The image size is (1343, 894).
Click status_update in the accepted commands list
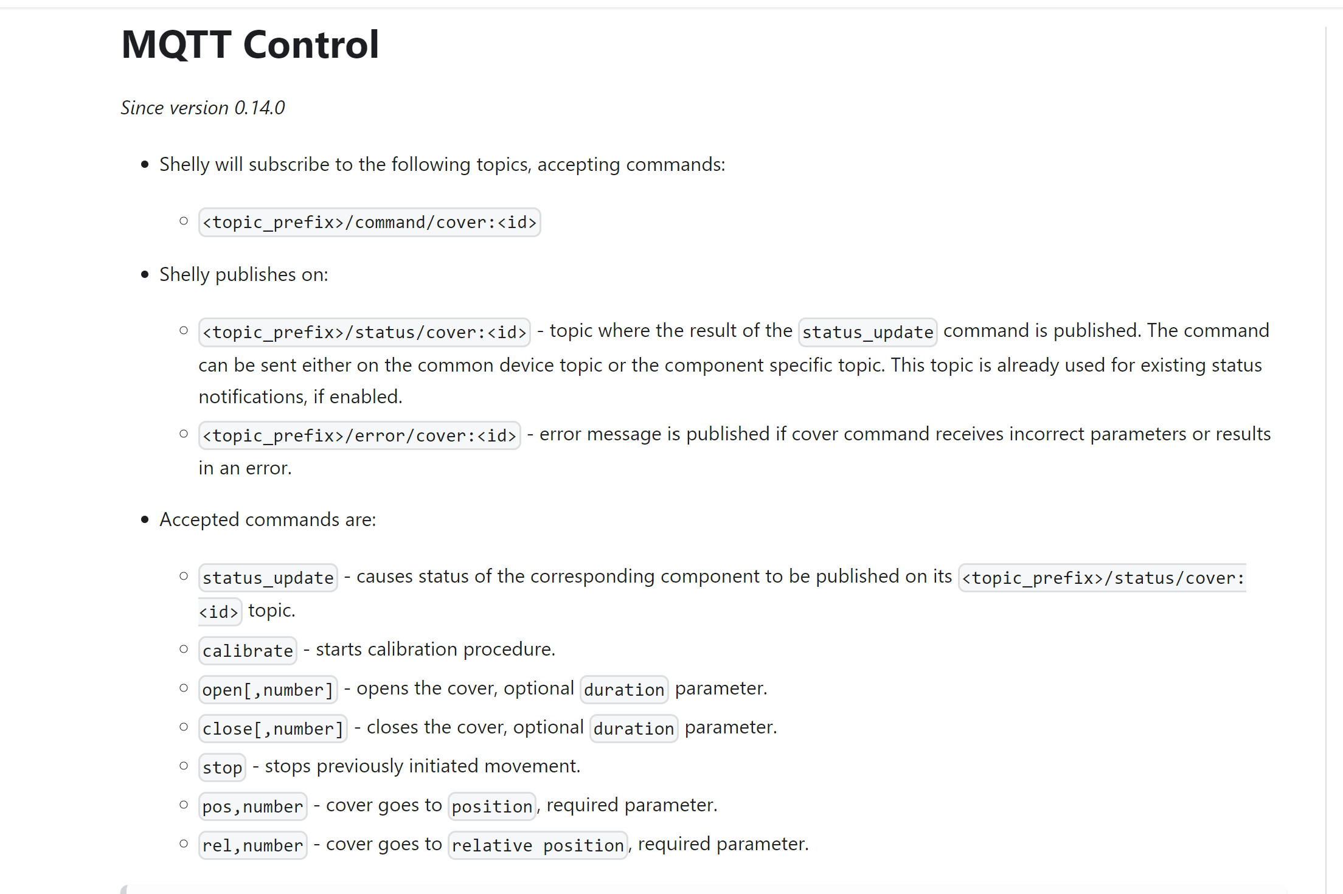pyautogui.click(x=268, y=578)
